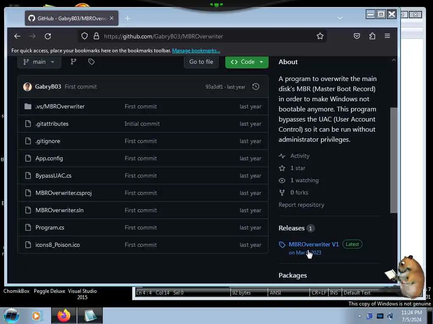This screenshot has height=324, width=433.
Task: View tags via the tag icon
Action: pyautogui.click(x=91, y=62)
